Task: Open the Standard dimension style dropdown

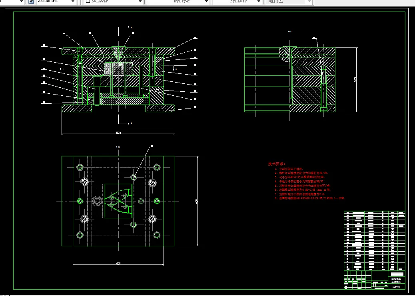Action: tap(56, 2)
